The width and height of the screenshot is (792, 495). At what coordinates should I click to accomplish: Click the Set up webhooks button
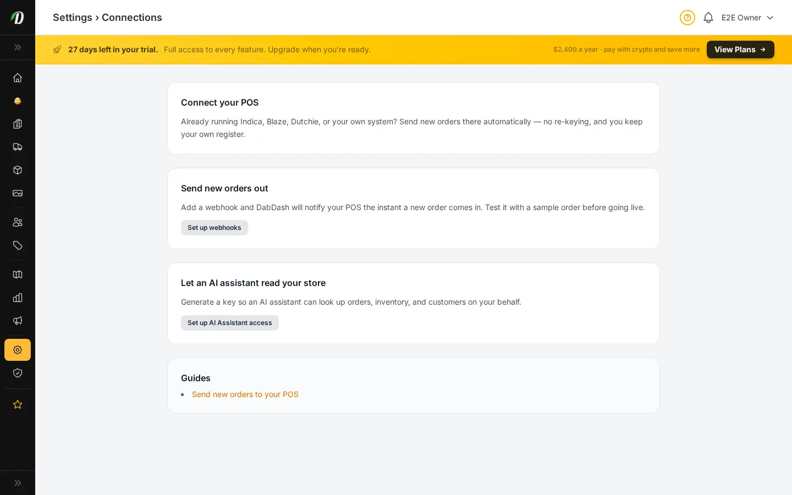point(215,228)
